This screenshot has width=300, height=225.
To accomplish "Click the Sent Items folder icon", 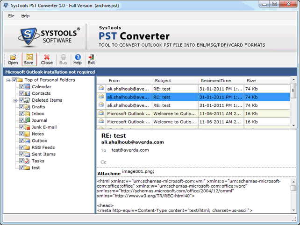I will coord(27,154).
